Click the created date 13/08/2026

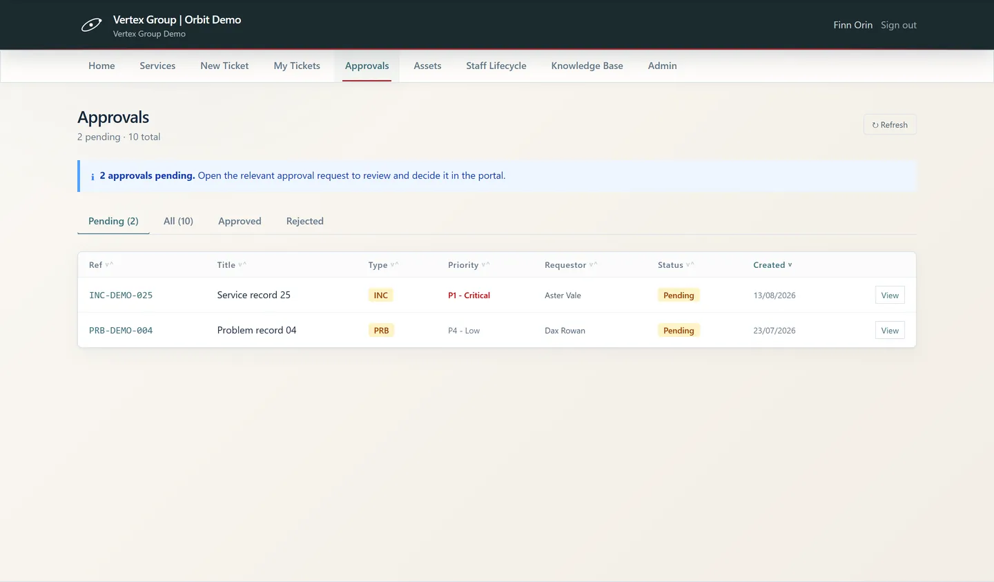pos(774,295)
